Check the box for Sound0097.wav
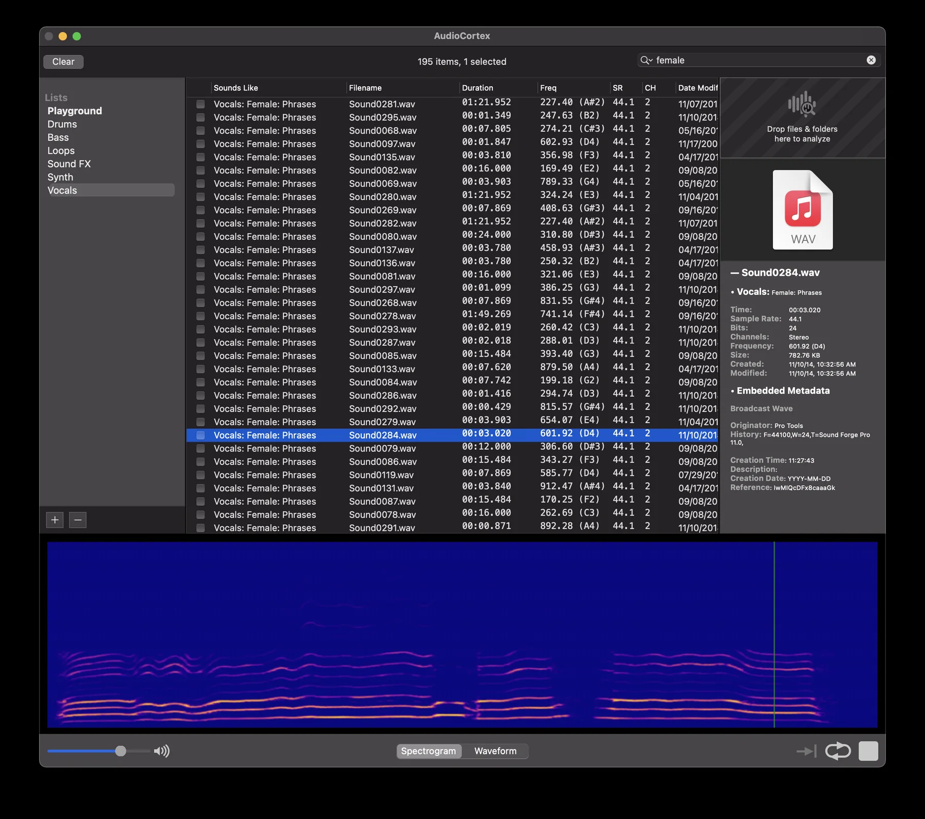 (x=200, y=144)
